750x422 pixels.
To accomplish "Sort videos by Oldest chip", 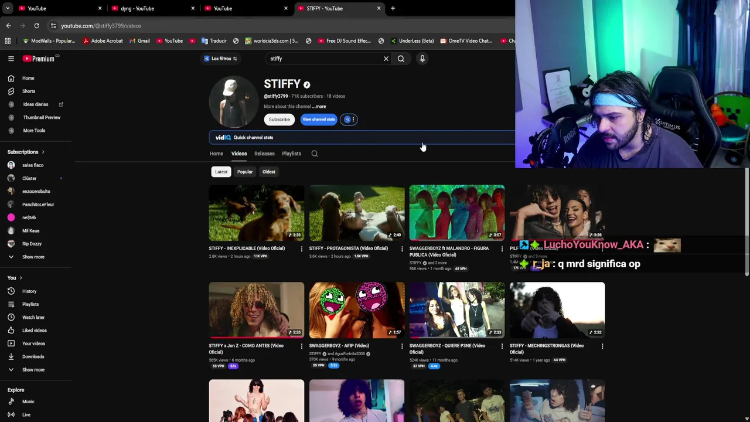I will (x=268, y=172).
